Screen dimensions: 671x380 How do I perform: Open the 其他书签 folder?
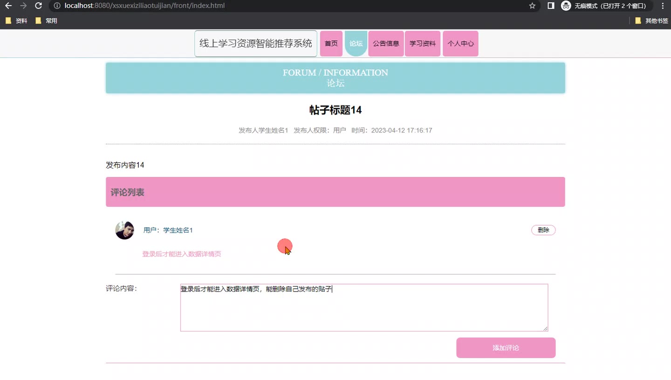652,21
